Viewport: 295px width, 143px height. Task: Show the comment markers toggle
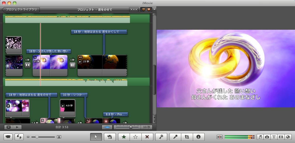pos(144,9)
